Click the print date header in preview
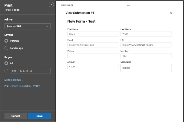This screenshot has height=122, width=184. 67,5
